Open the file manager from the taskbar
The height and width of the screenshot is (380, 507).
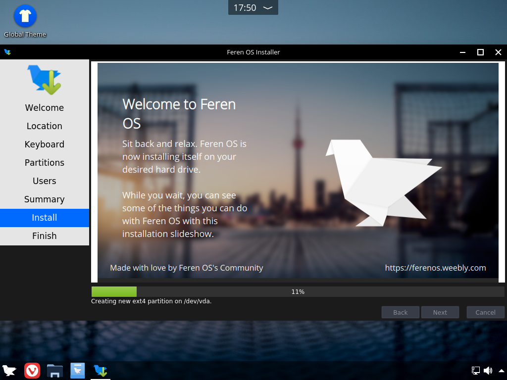(x=54, y=370)
